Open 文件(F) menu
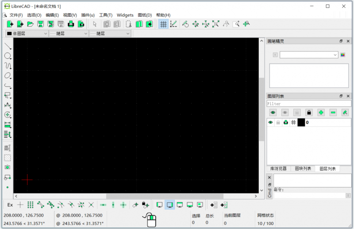 (x=16, y=15)
